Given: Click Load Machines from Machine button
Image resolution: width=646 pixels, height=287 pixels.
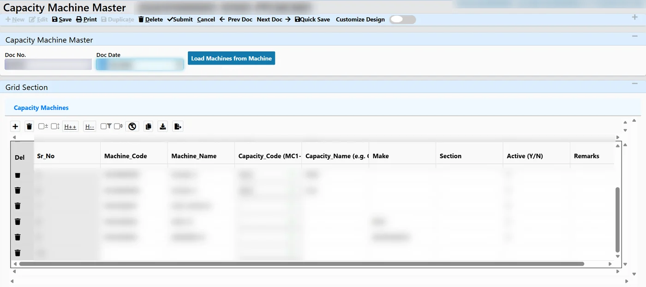Looking at the screenshot, I should tap(231, 58).
